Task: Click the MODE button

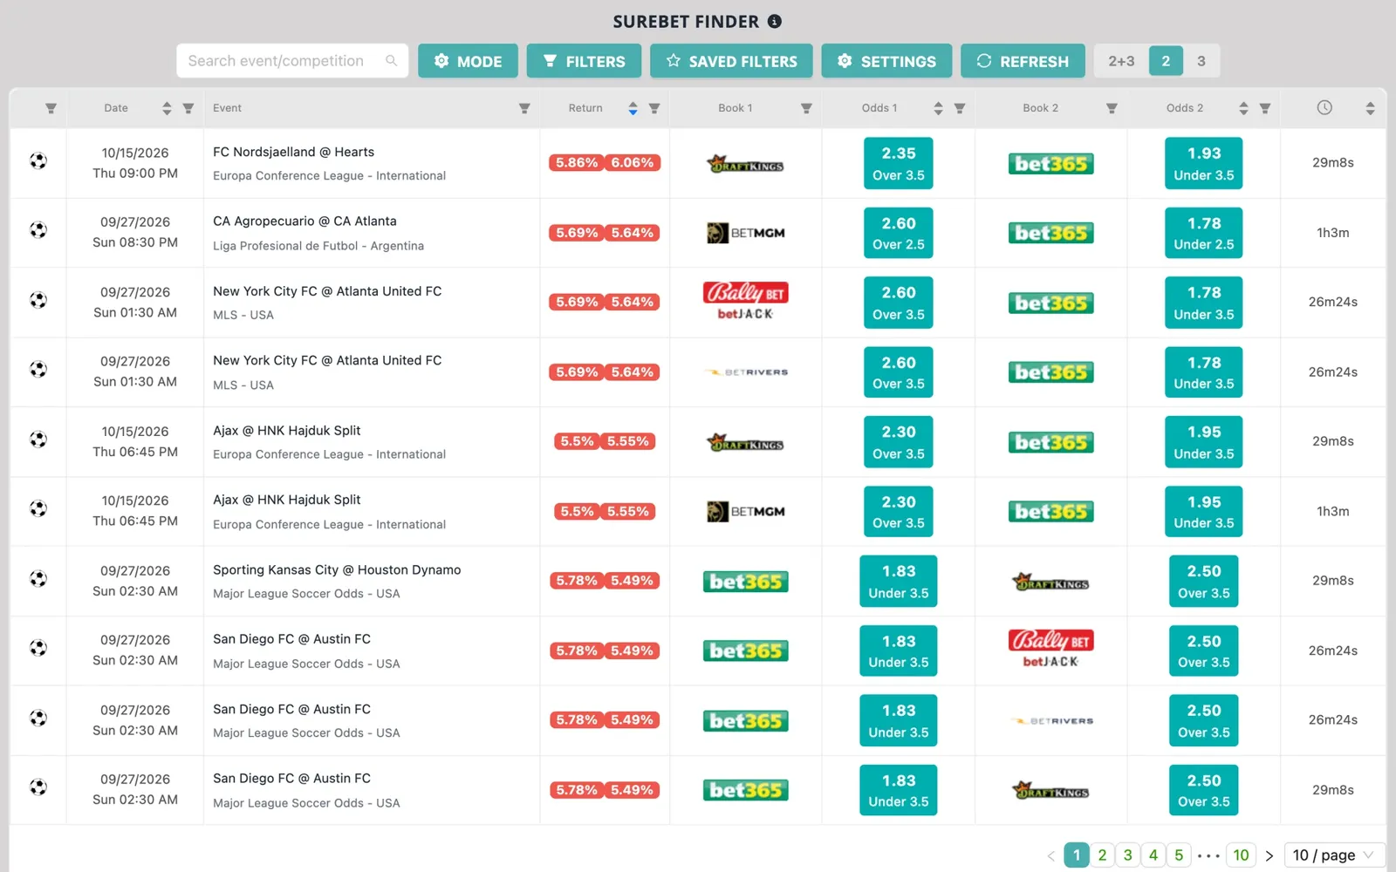Action: 468,61
